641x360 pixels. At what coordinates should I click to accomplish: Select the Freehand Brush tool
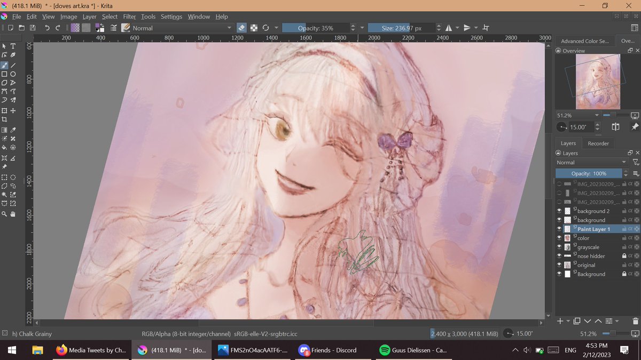[x=4, y=65]
